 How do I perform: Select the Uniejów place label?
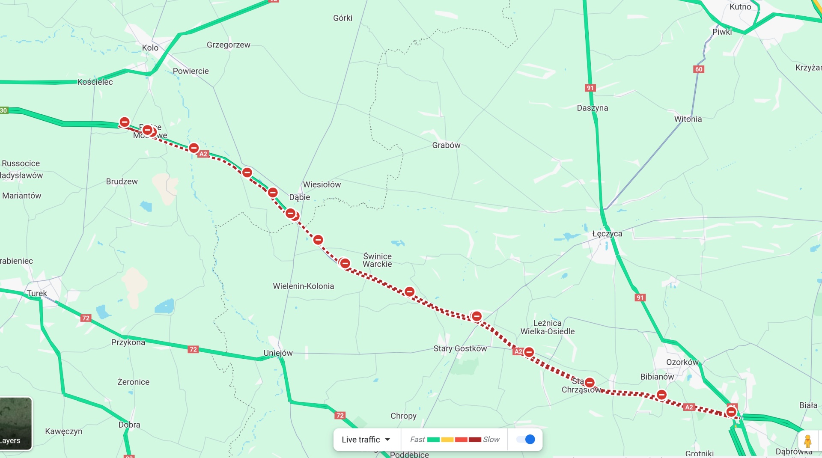(x=278, y=353)
